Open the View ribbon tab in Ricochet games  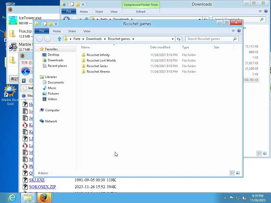coord(87,31)
